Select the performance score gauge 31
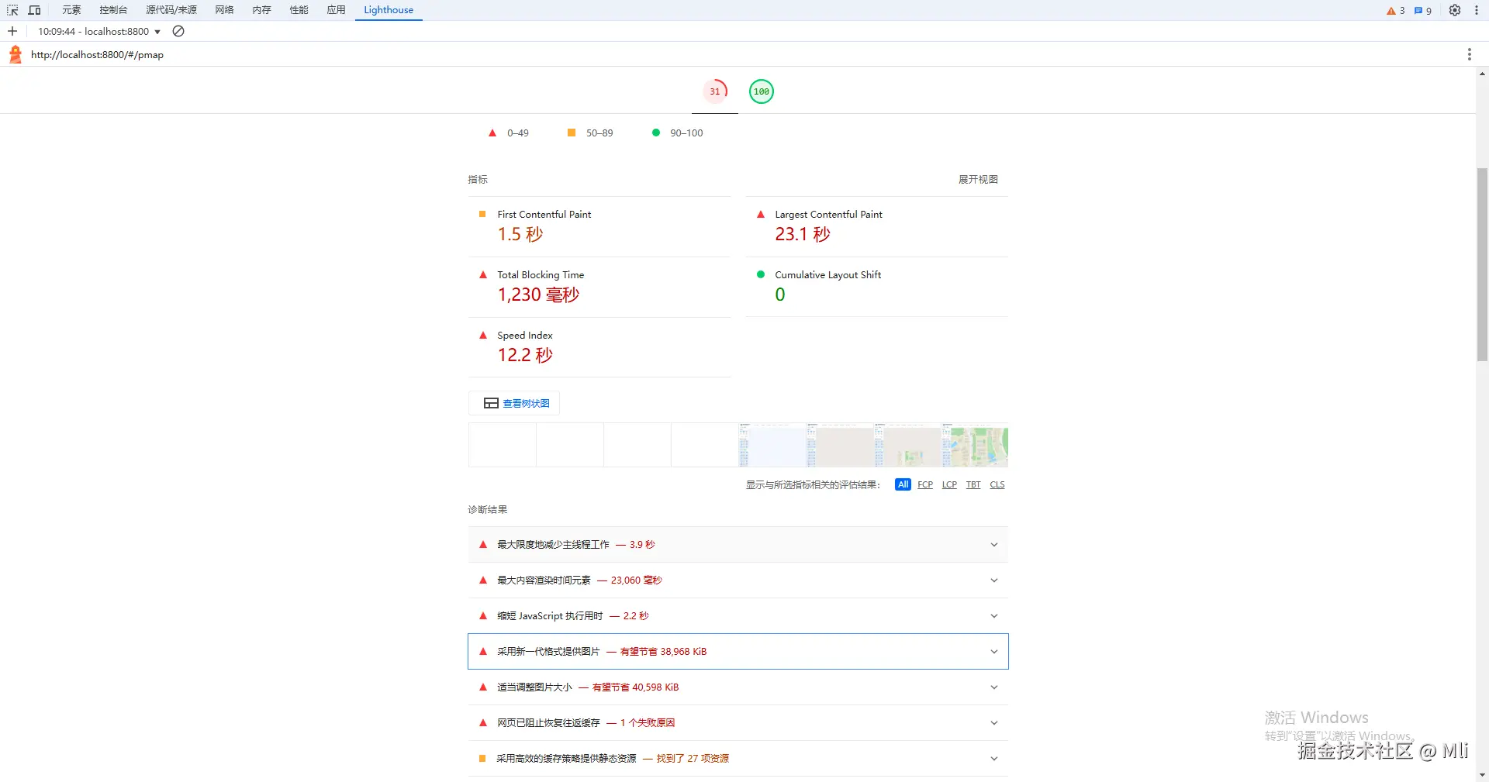1489x782 pixels. point(715,91)
